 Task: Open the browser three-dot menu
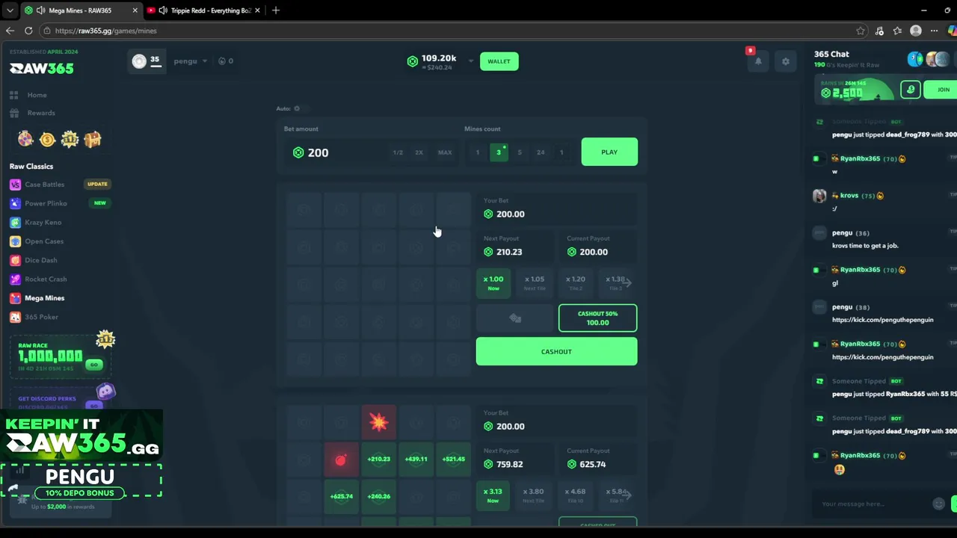[934, 31]
